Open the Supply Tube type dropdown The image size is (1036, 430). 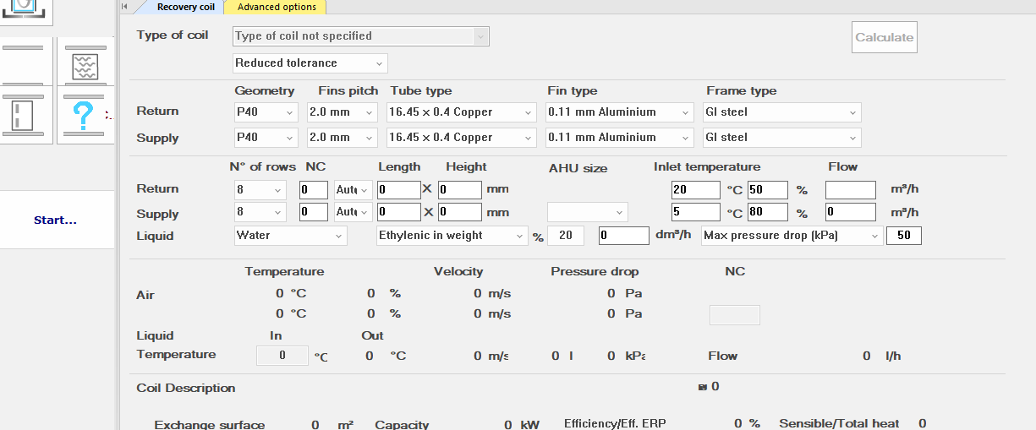click(461, 138)
